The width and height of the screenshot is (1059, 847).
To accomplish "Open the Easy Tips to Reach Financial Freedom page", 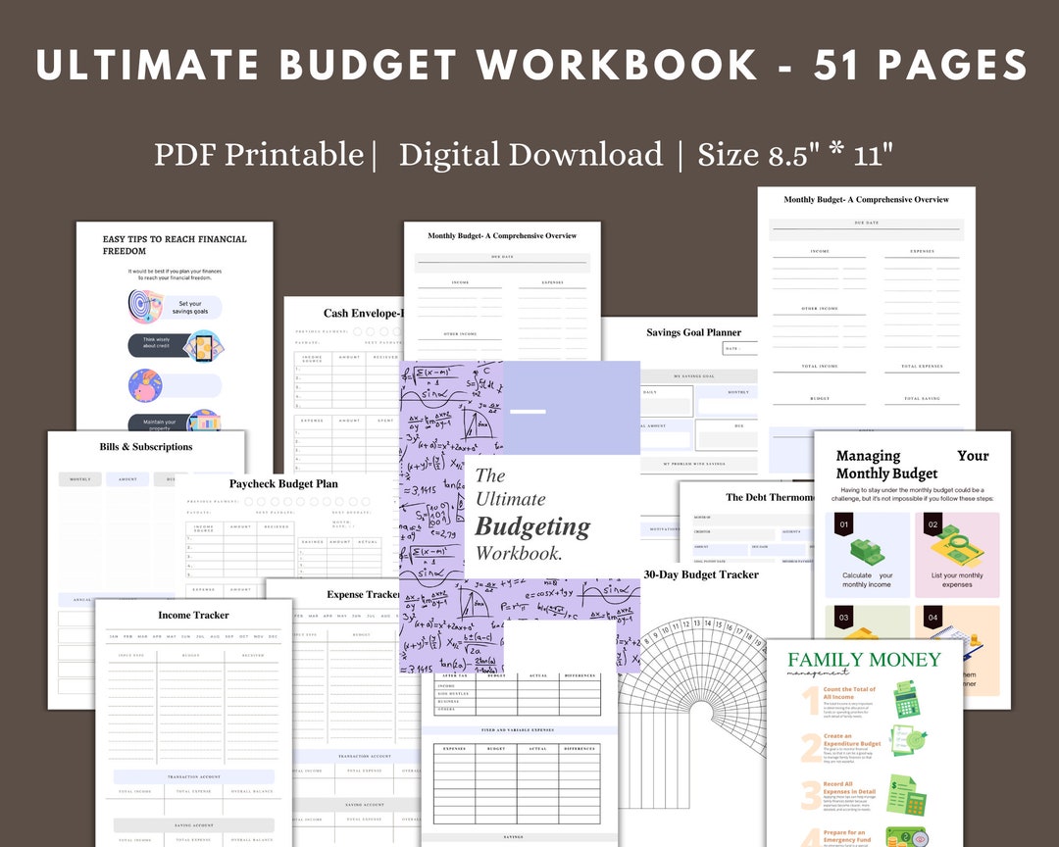I will click(175, 325).
